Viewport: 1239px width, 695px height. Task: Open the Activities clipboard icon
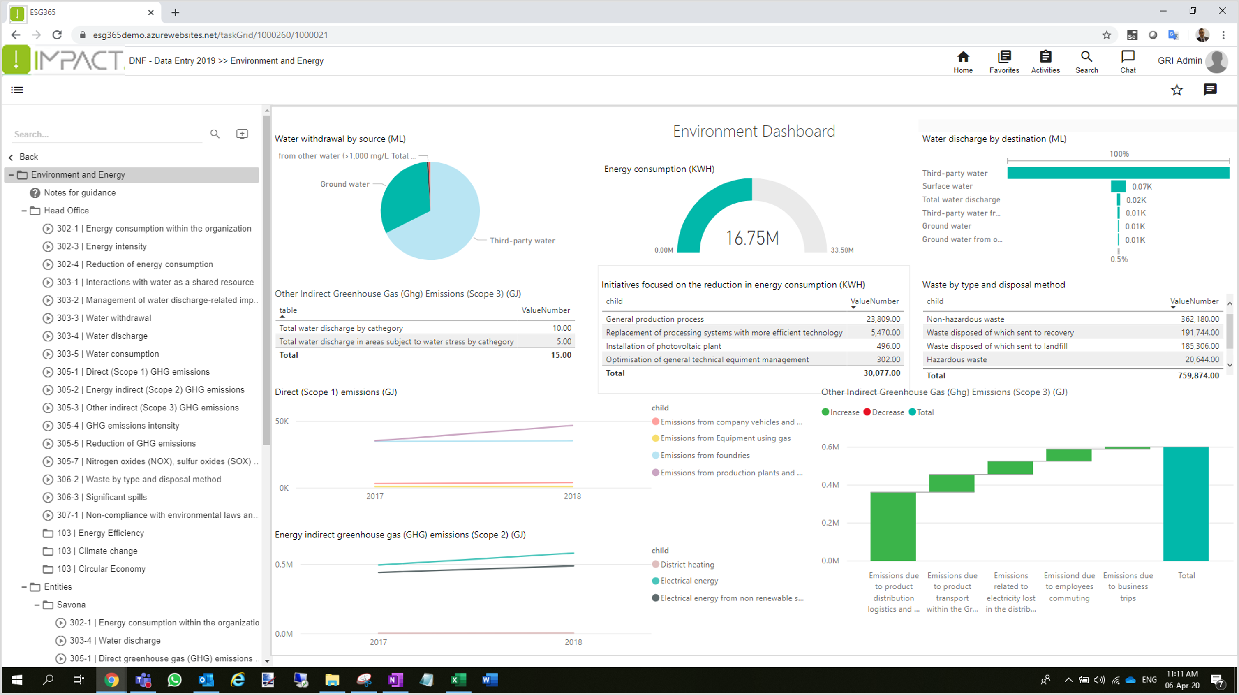point(1045,57)
